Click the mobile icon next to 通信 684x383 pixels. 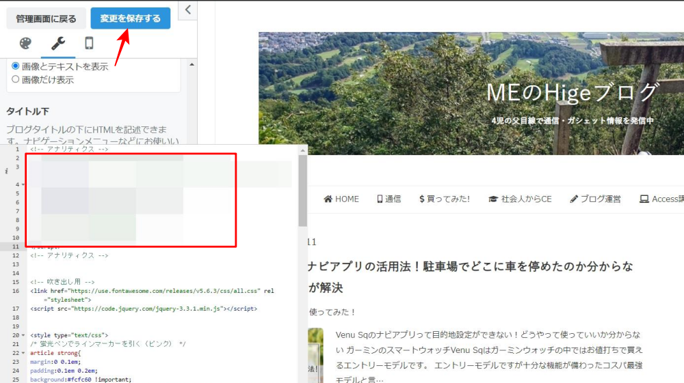click(x=380, y=199)
